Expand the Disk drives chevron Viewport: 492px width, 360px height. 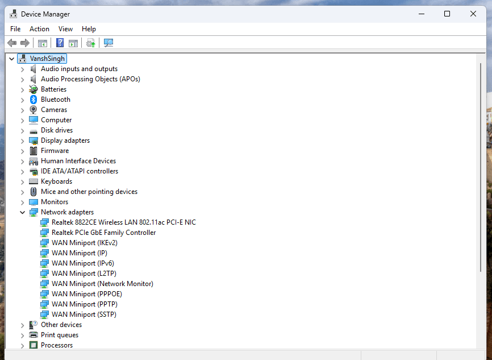[x=22, y=130]
